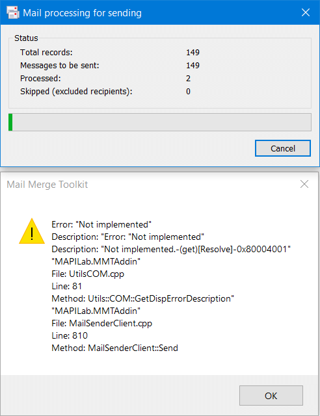Click the Total records value 149
320x416 pixels.
(x=193, y=52)
